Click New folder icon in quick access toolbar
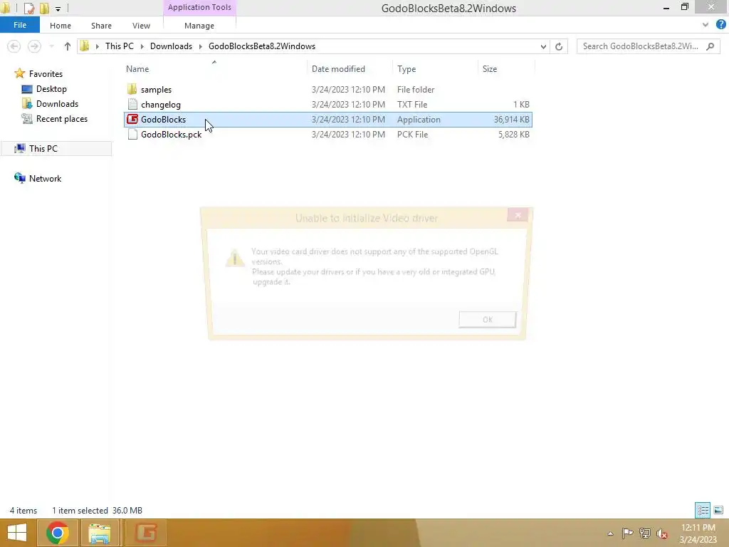This screenshot has width=729, height=547. click(x=44, y=8)
